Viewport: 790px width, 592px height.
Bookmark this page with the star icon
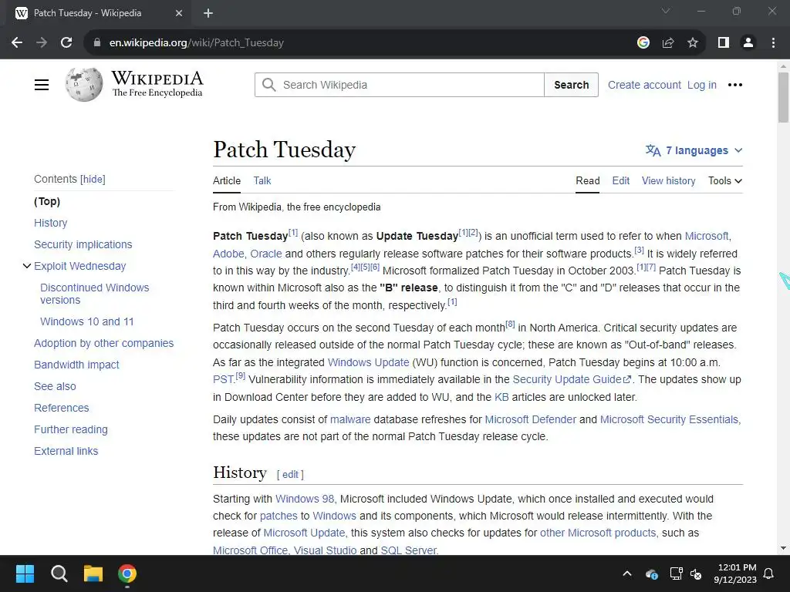693,43
